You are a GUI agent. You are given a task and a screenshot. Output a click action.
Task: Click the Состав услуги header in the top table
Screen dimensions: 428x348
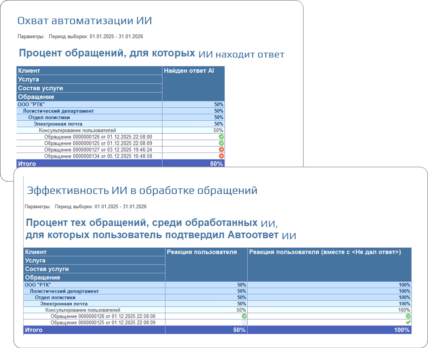[x=89, y=88]
